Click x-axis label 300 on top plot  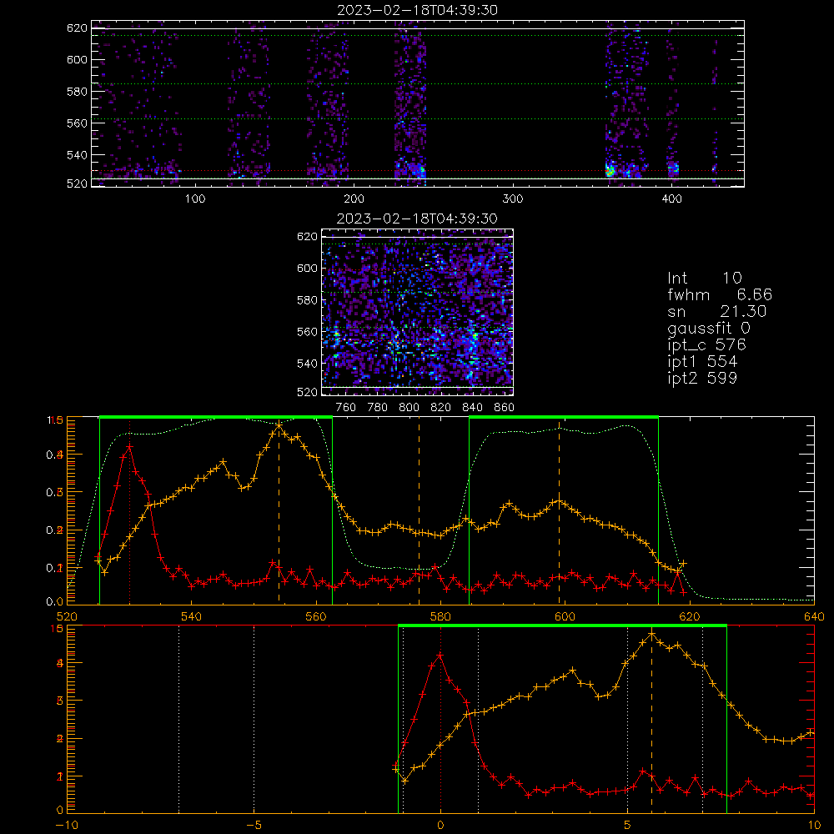pyautogui.click(x=513, y=199)
